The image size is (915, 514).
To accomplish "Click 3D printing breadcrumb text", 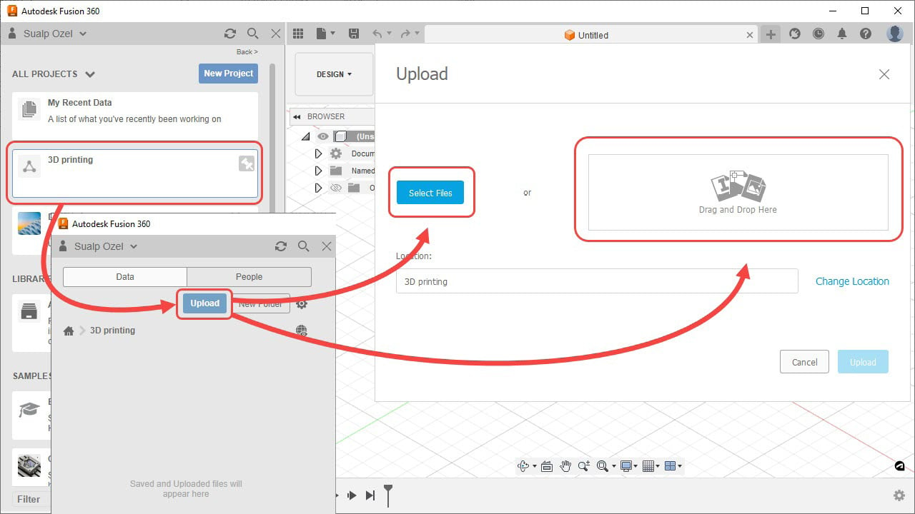I will pyautogui.click(x=112, y=331).
